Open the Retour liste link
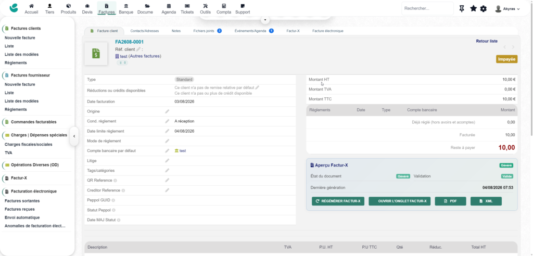The width and height of the screenshot is (533, 256). pos(487,41)
